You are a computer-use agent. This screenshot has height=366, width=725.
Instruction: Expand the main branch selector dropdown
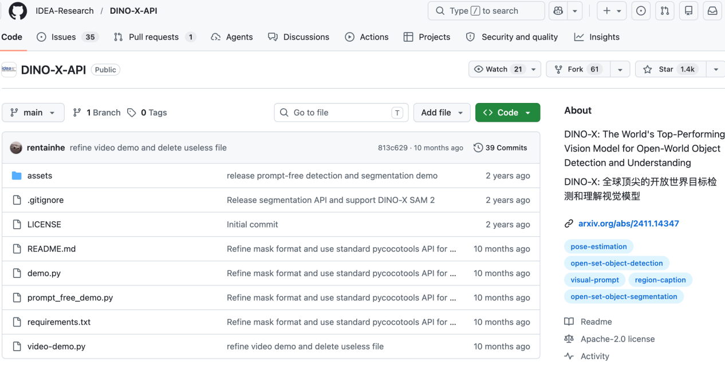point(33,113)
